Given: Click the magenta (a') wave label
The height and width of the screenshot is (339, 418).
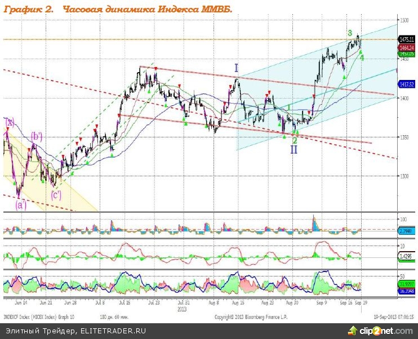Looking at the screenshot, I should coord(21,205).
